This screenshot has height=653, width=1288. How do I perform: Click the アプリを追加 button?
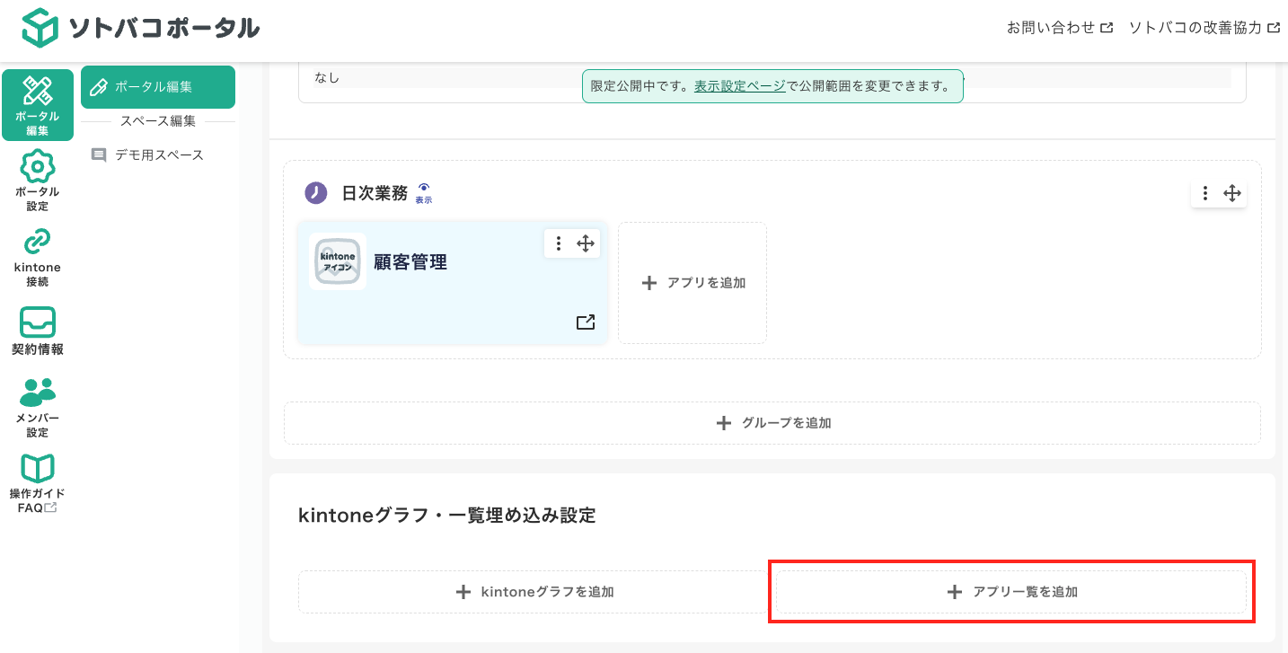(x=692, y=282)
